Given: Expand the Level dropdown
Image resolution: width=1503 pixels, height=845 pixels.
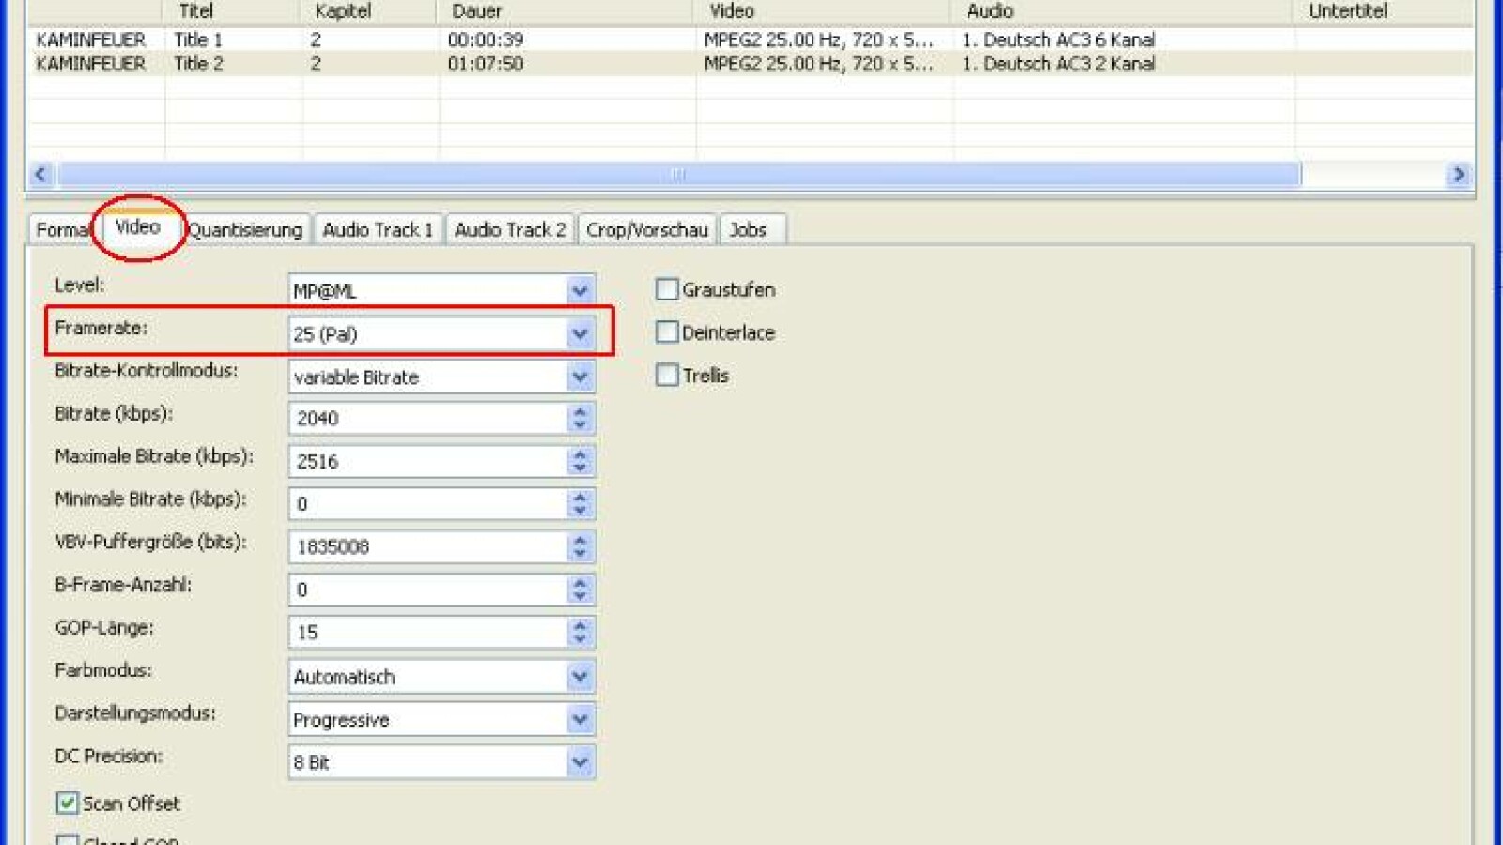Looking at the screenshot, I should [x=580, y=291].
